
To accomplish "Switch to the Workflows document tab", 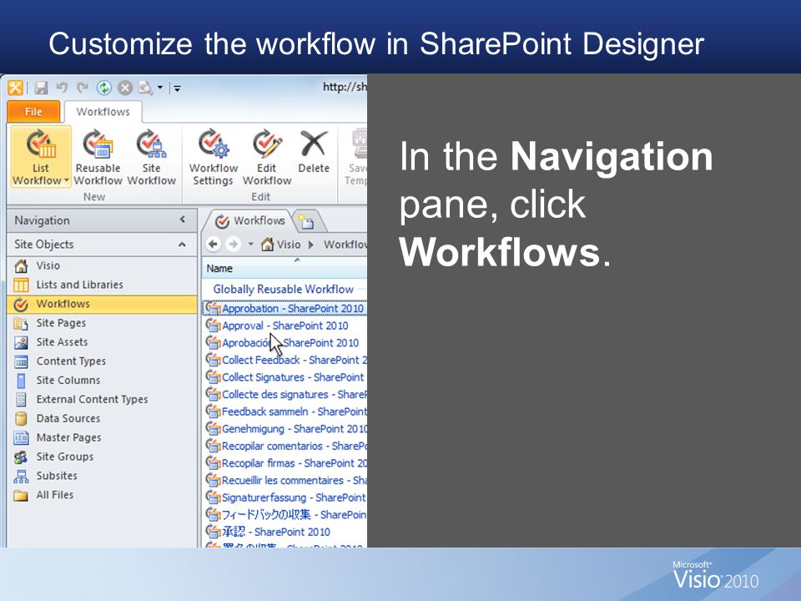I will 250,220.
